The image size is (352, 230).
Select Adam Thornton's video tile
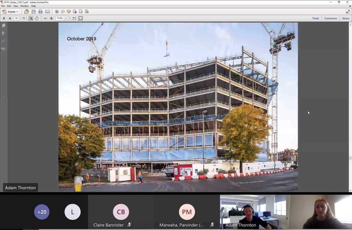[253, 212]
